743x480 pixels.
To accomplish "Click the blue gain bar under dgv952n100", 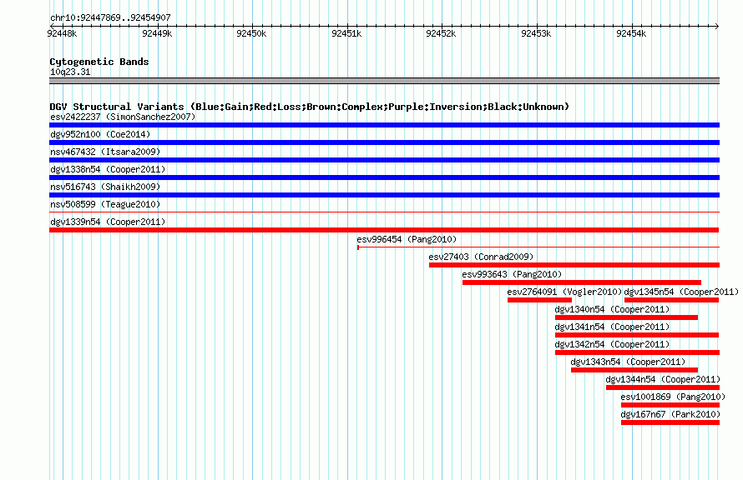I will pos(384,142).
